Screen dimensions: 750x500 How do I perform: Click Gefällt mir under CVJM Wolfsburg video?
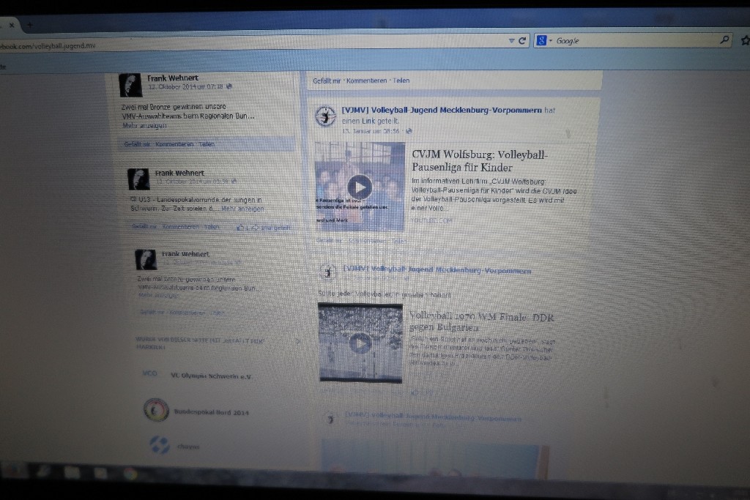tap(330, 241)
